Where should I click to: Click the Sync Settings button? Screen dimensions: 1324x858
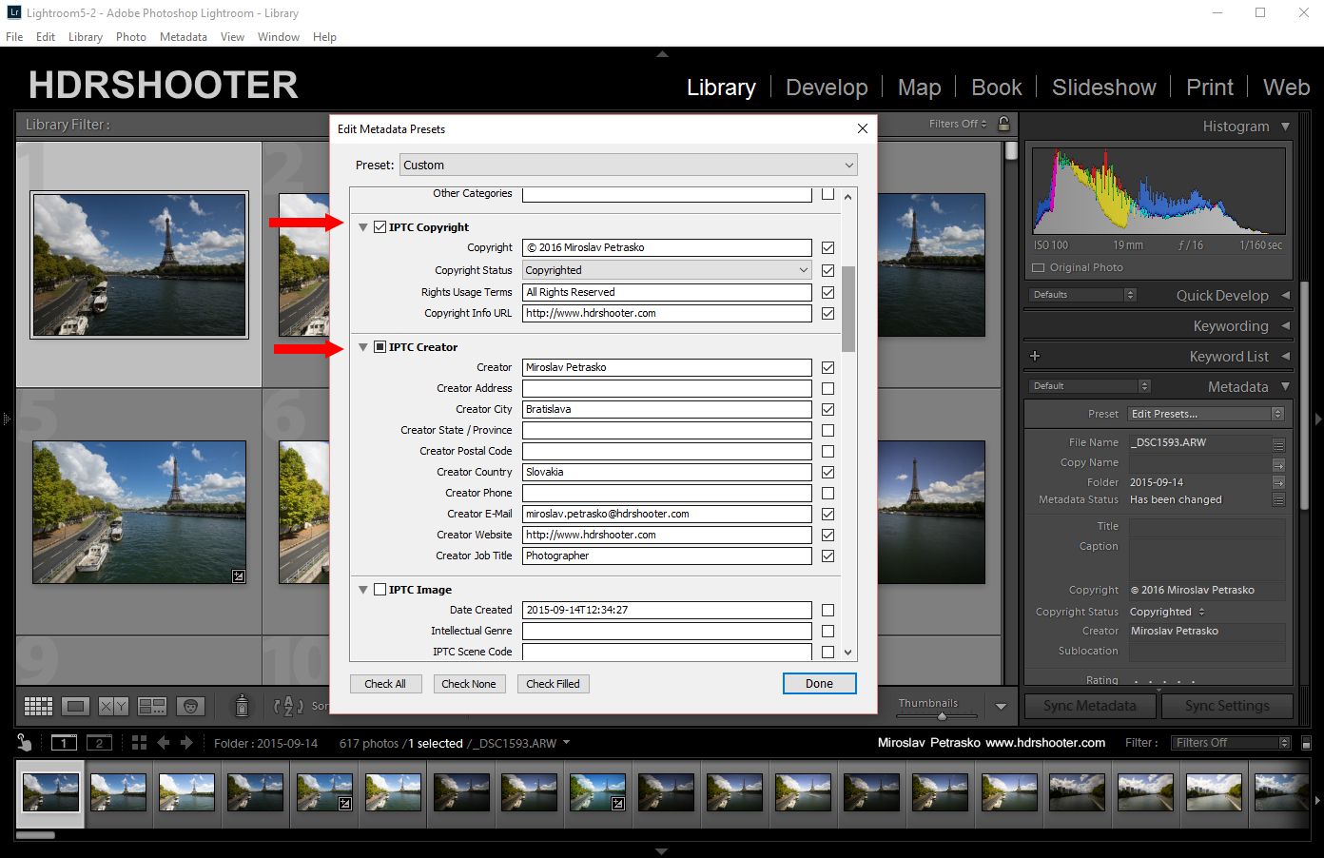pyautogui.click(x=1227, y=706)
